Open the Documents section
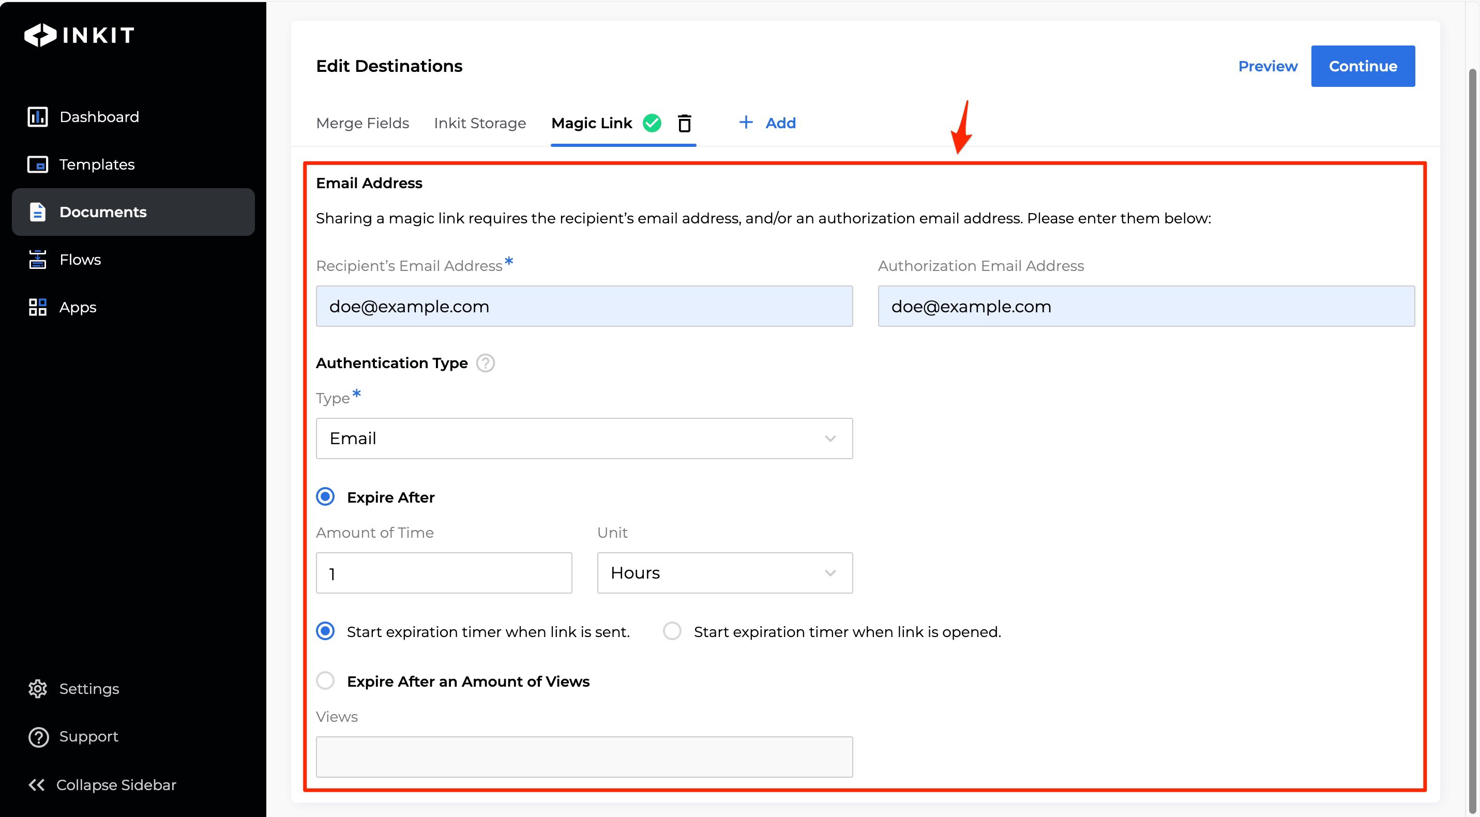 133,212
